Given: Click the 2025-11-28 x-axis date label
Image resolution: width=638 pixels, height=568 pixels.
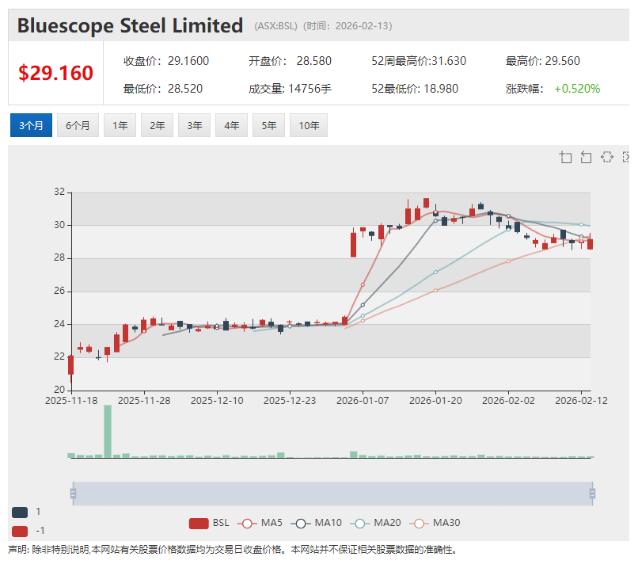Looking at the screenshot, I should pyautogui.click(x=144, y=401).
